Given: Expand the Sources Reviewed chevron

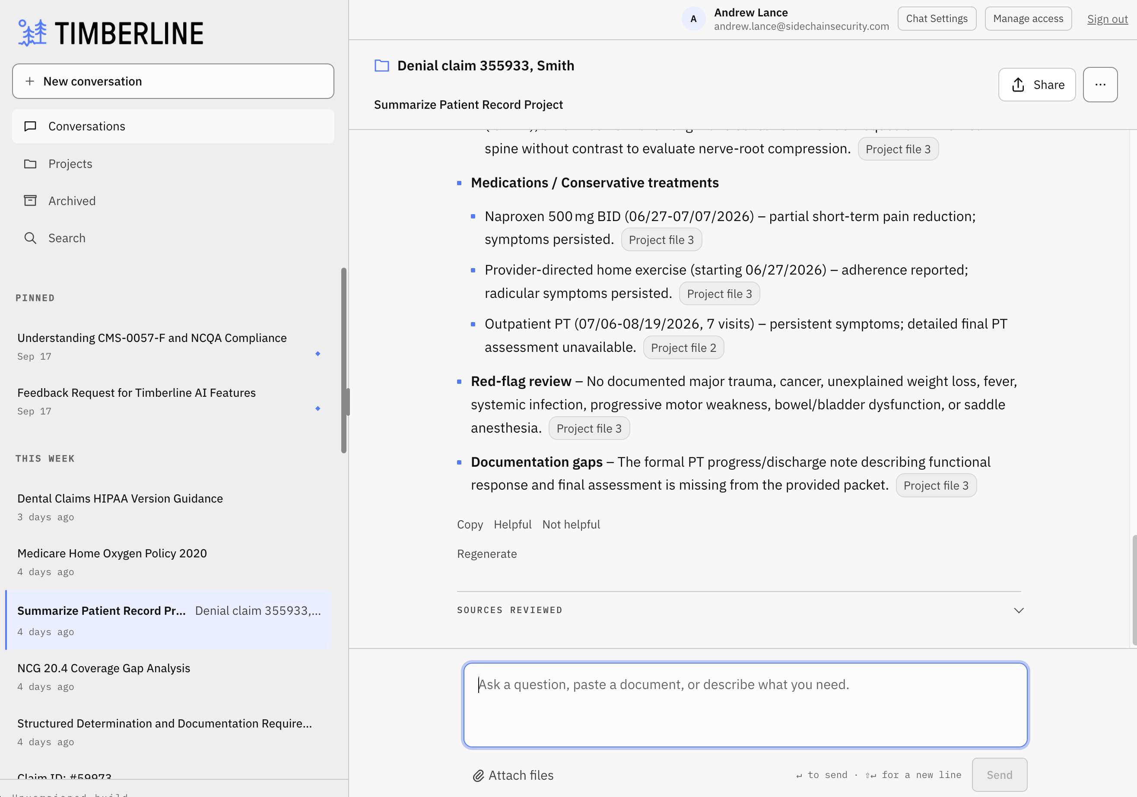Looking at the screenshot, I should click(1019, 610).
